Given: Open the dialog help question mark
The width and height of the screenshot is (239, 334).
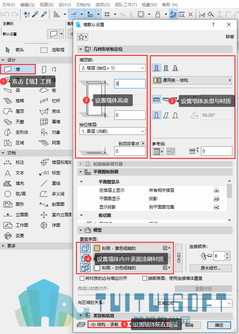Looking at the screenshot, I should pos(213,24).
